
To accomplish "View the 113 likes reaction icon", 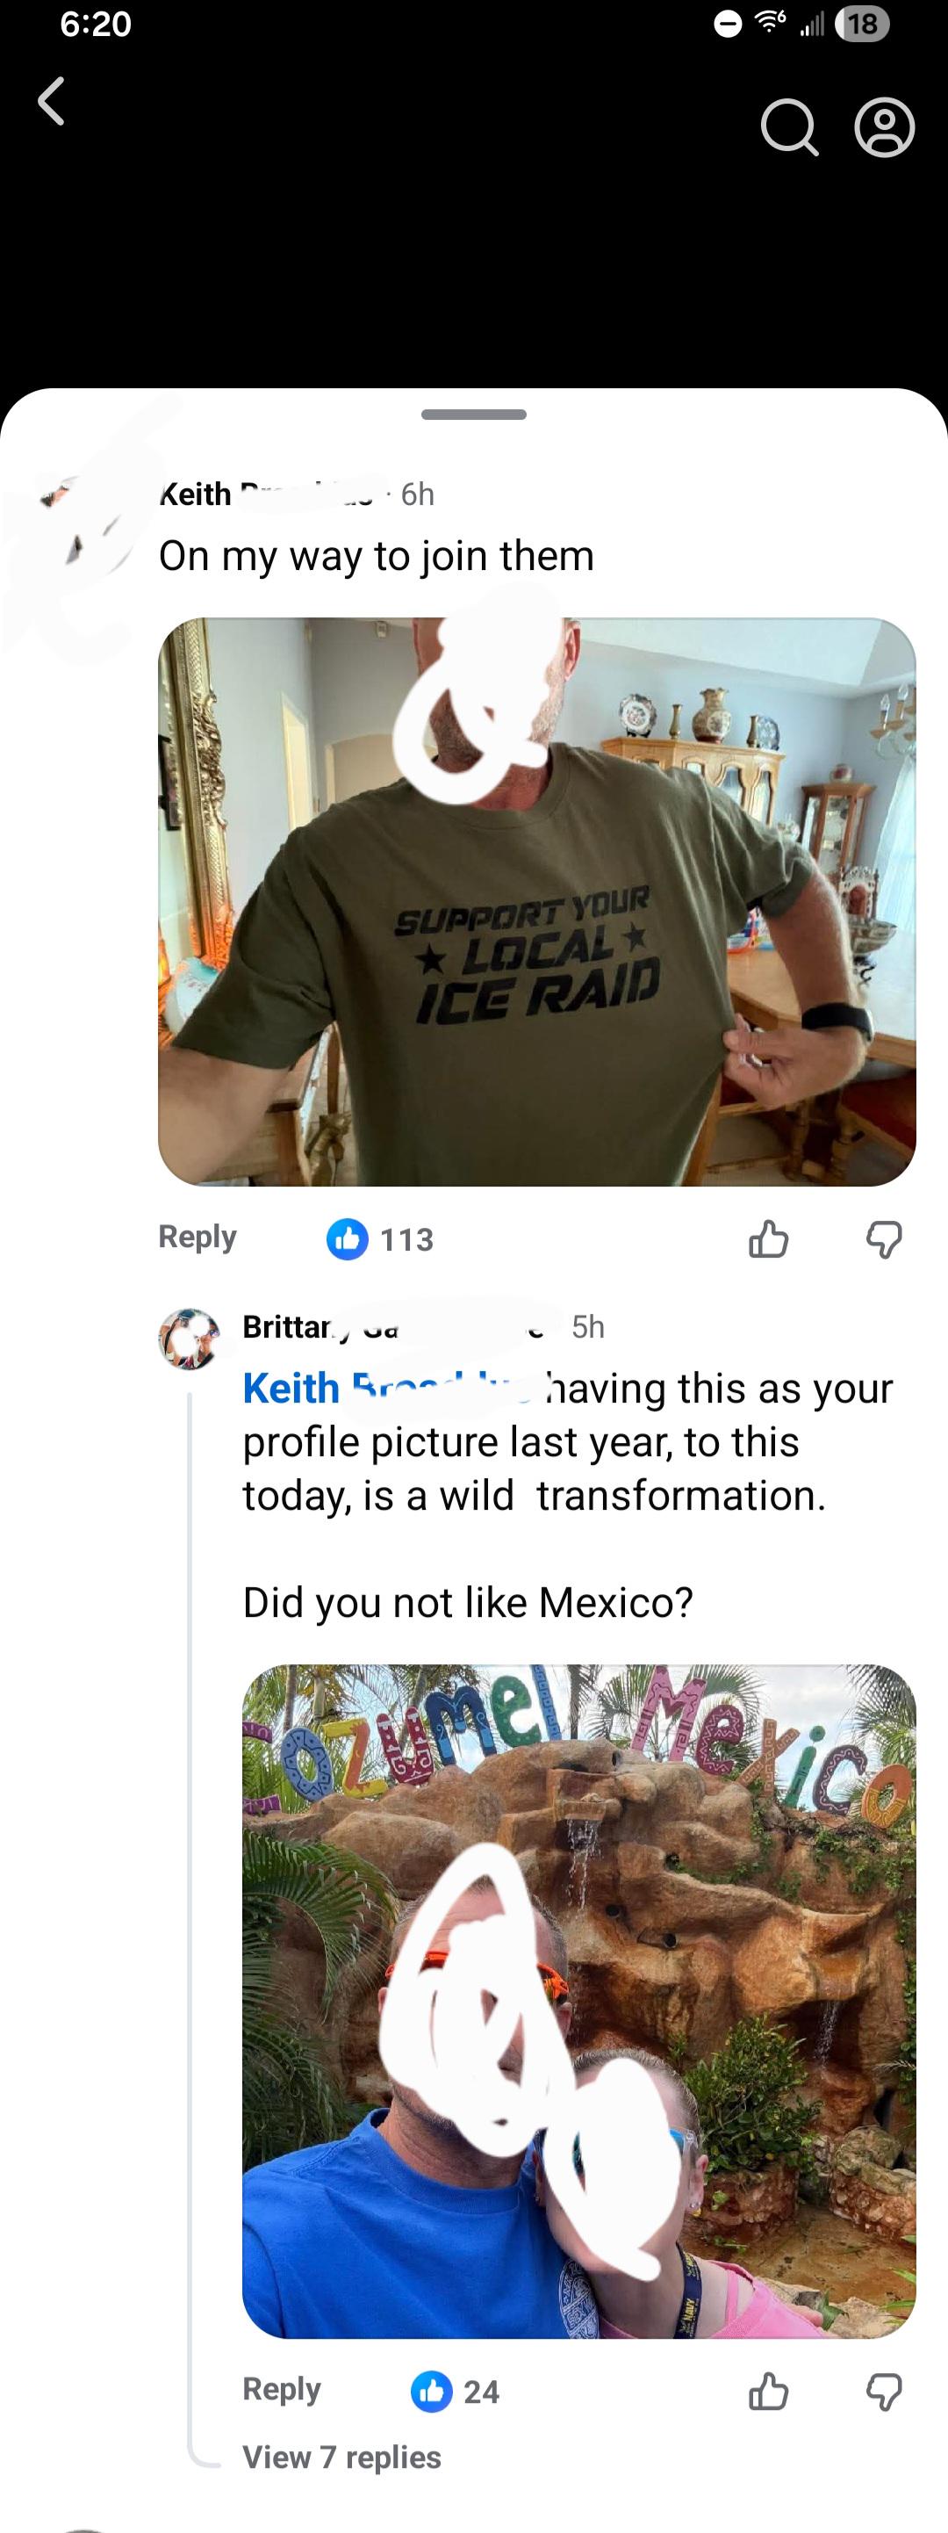I will (x=347, y=1239).
